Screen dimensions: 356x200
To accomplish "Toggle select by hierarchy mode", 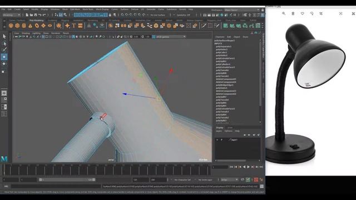I will click(x=56, y=15).
